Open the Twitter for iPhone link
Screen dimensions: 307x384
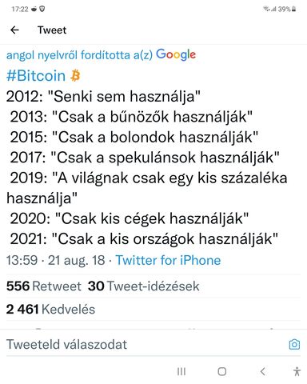[168, 260]
